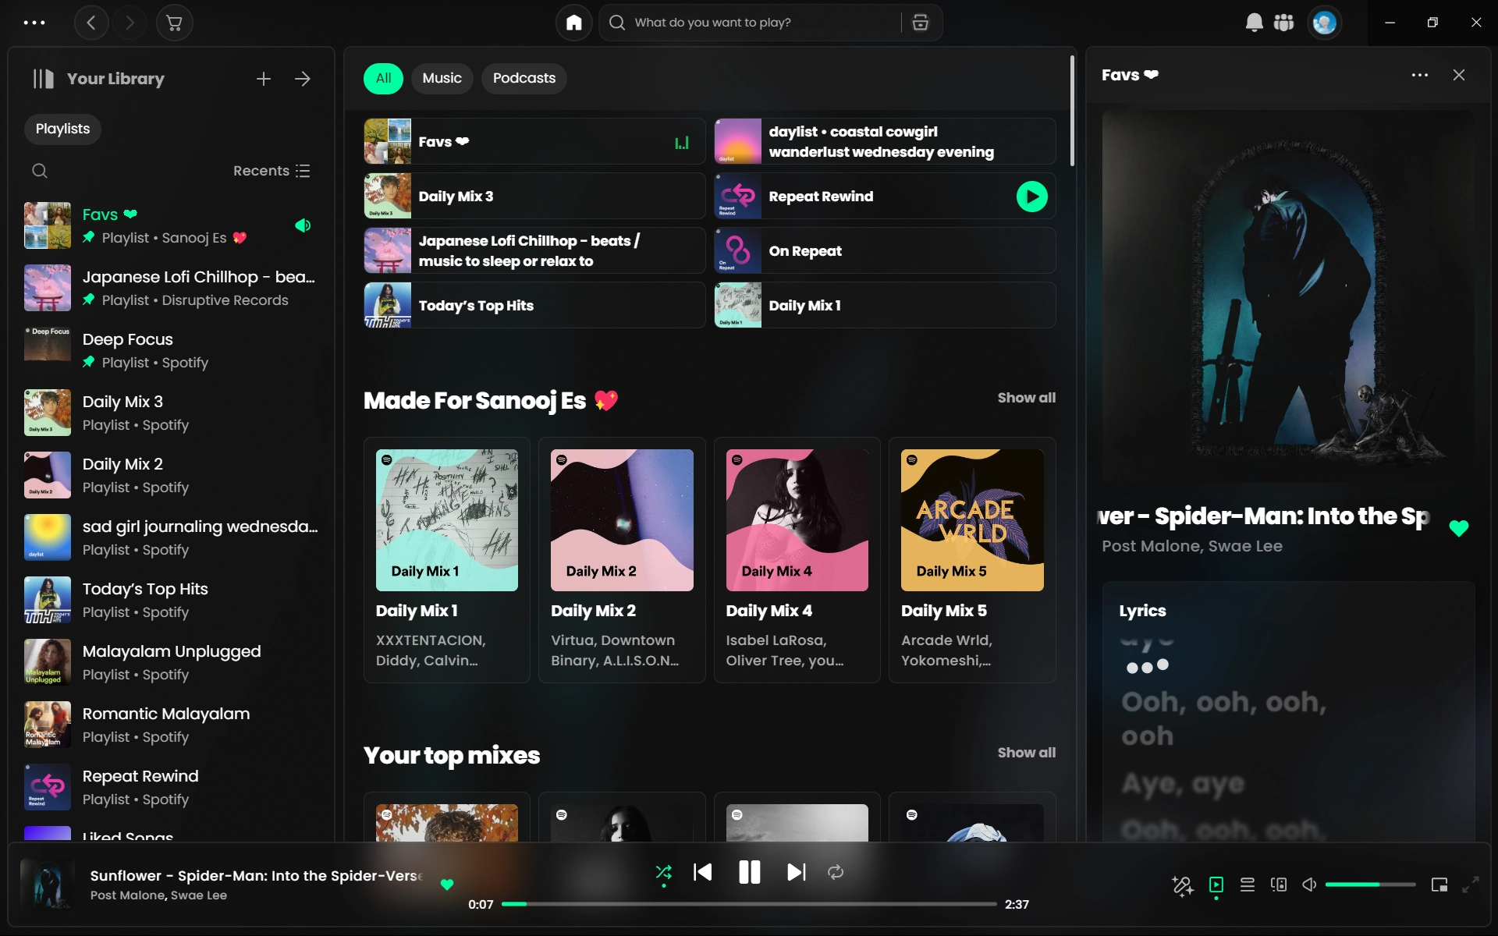Open the Friend Activity people icon
1498x936 pixels.
[x=1283, y=23]
